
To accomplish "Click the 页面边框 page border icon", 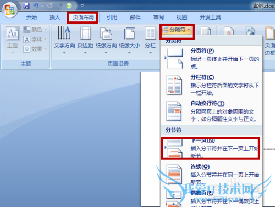I will [270, 41].
